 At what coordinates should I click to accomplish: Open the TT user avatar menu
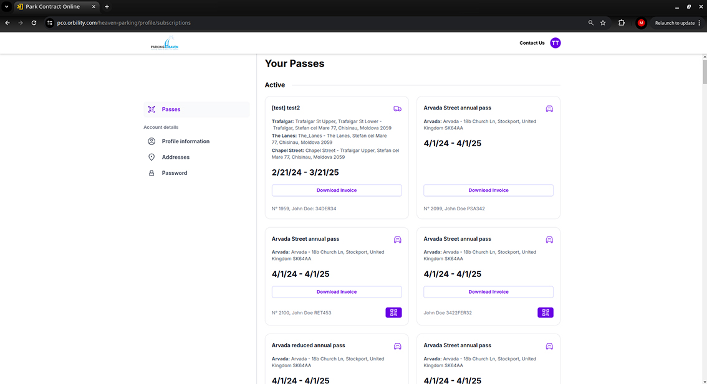pos(555,43)
